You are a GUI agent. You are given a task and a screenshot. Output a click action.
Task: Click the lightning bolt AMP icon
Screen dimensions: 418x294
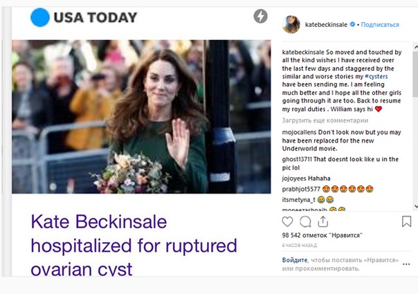coord(260,16)
